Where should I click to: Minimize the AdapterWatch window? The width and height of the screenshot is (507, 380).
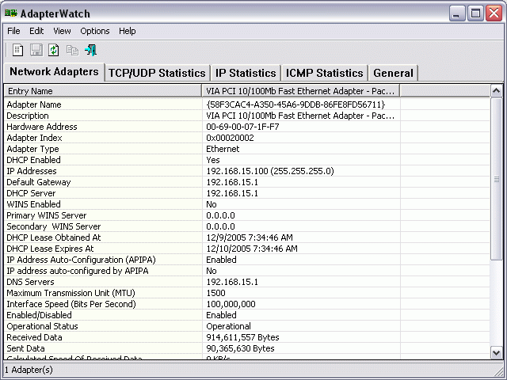coord(456,13)
